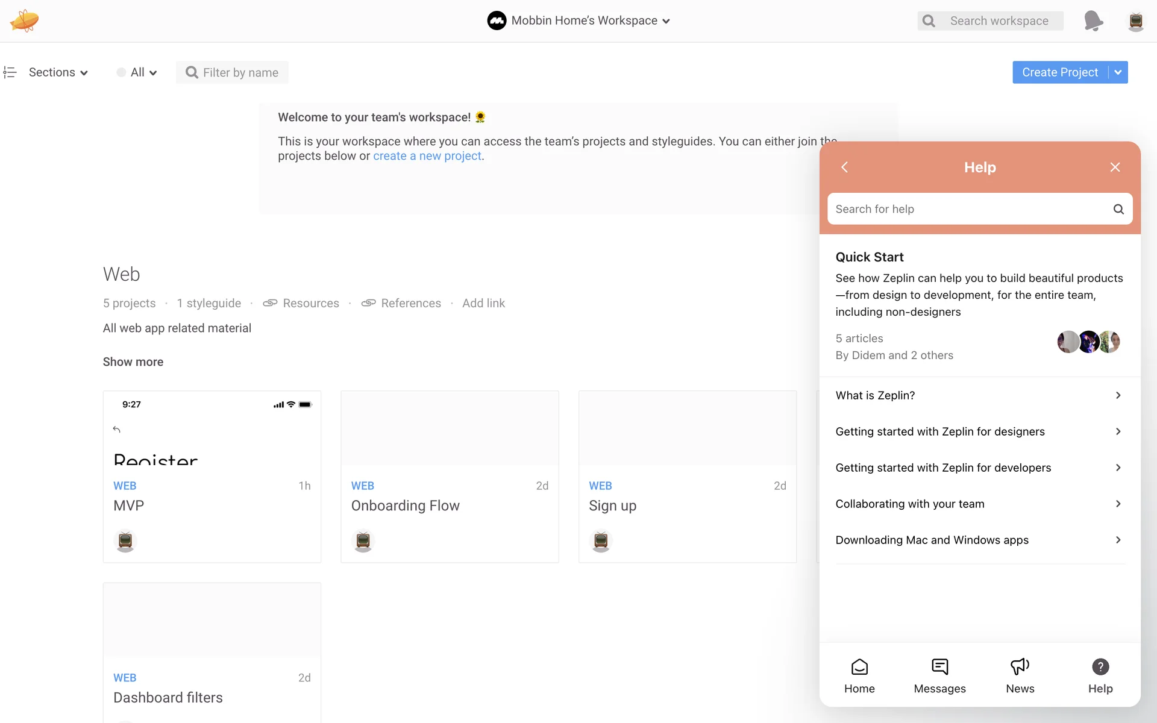Click the sections list icon

point(10,72)
